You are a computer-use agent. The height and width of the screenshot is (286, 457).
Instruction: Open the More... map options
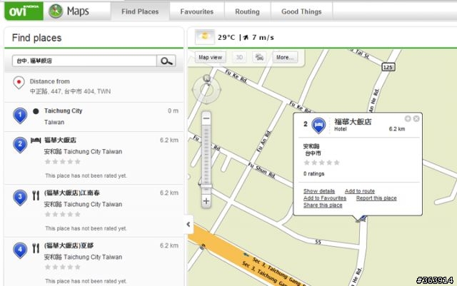point(285,57)
